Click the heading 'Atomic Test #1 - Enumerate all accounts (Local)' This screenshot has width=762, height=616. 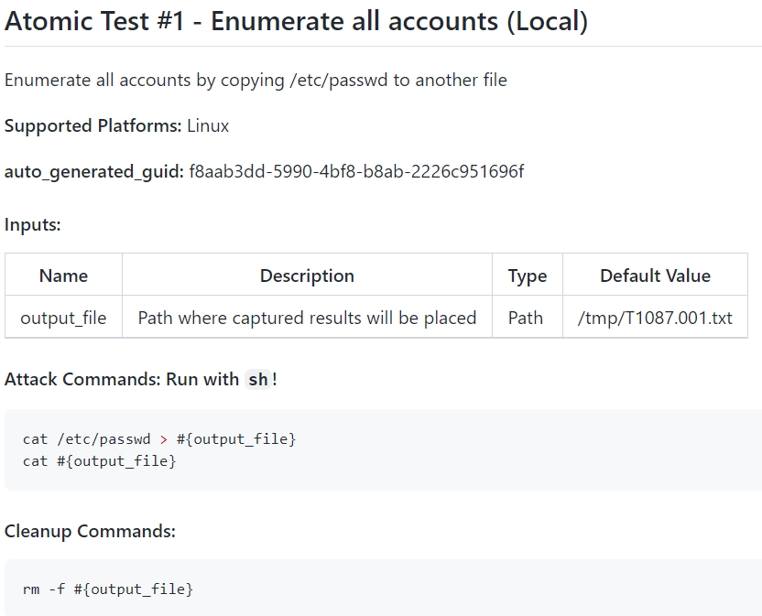click(296, 22)
